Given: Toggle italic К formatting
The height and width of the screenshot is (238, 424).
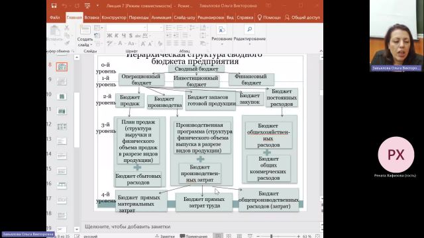Looking at the screenshot, I should pos(117,36).
